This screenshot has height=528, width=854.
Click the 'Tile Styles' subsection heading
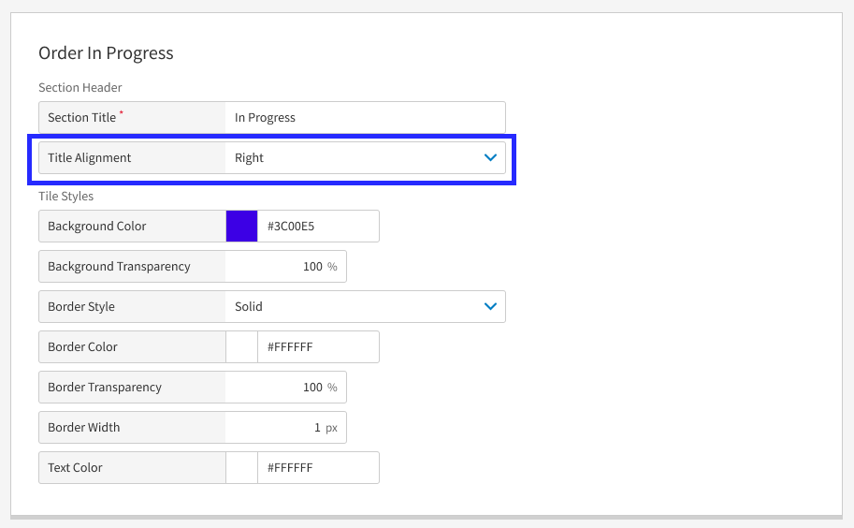click(x=65, y=197)
